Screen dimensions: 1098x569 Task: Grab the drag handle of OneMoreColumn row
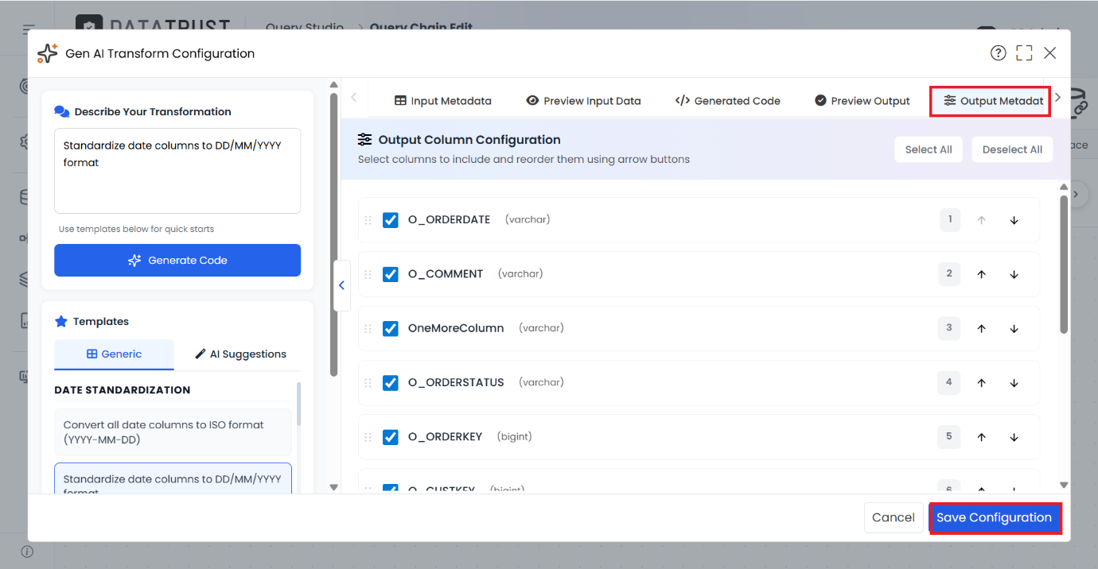tap(368, 328)
